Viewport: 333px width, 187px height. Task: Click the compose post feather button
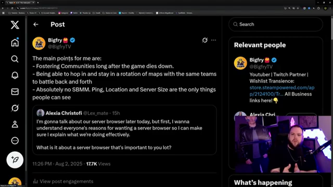[15, 160]
